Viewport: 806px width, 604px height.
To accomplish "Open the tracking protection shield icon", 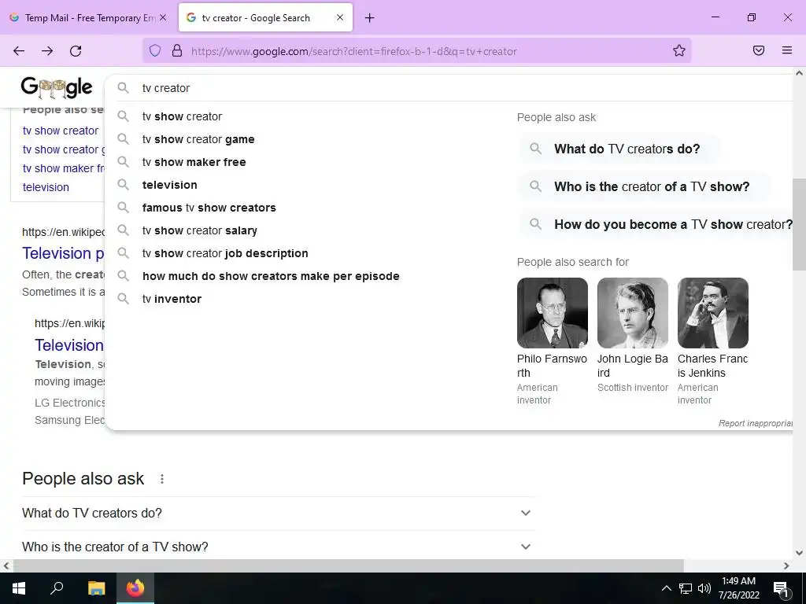I will click(155, 51).
